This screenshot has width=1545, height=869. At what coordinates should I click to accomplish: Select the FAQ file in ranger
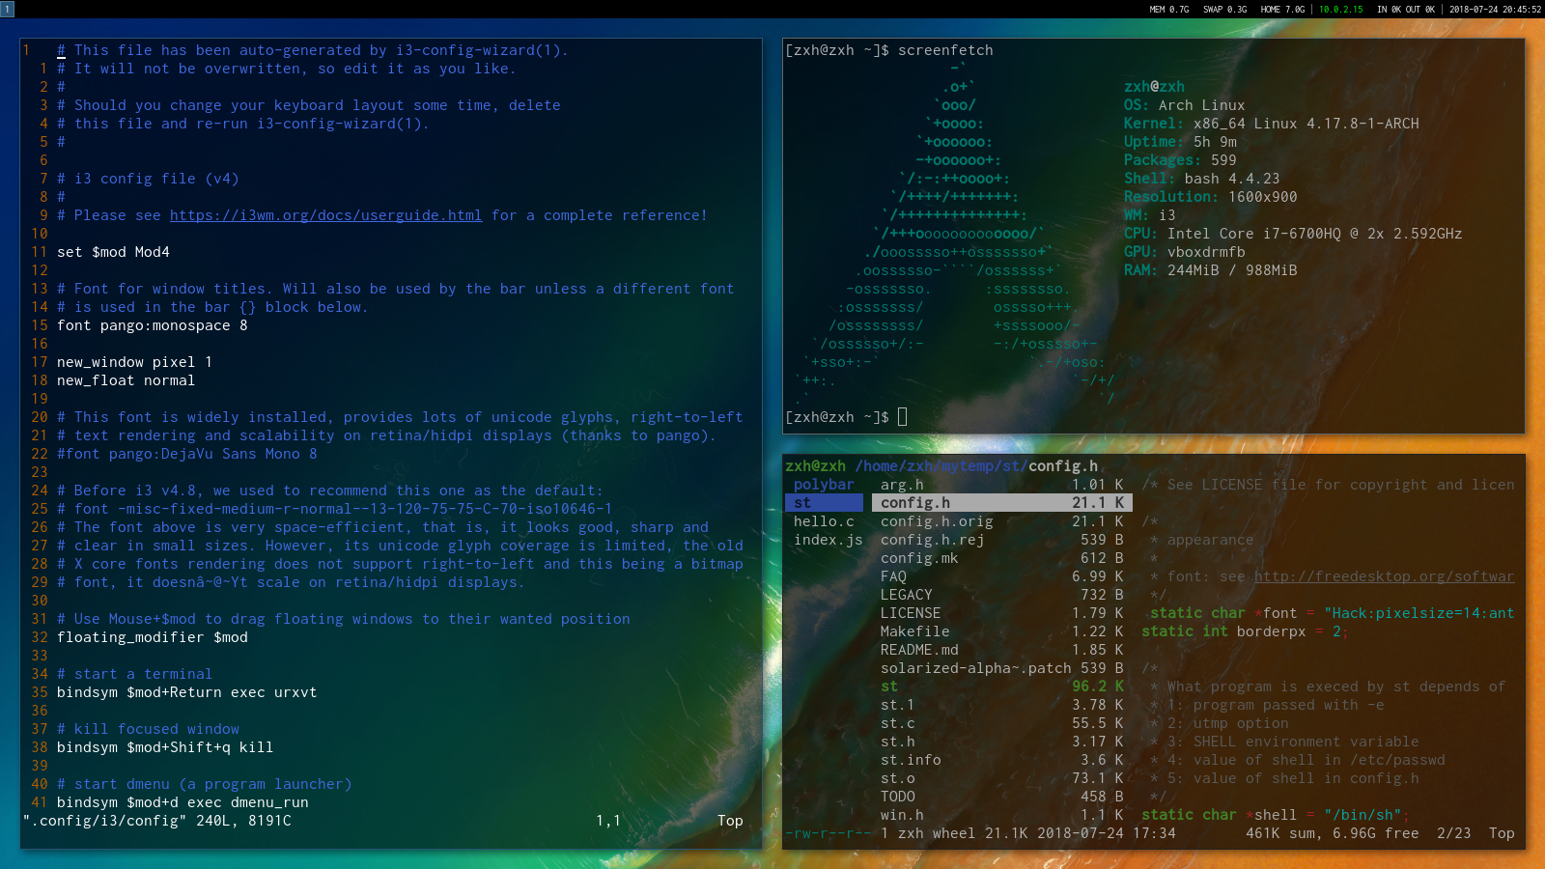(x=1002, y=576)
